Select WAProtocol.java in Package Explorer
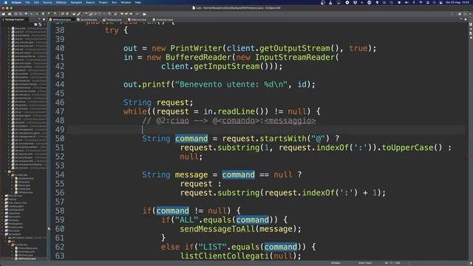 coord(27,259)
